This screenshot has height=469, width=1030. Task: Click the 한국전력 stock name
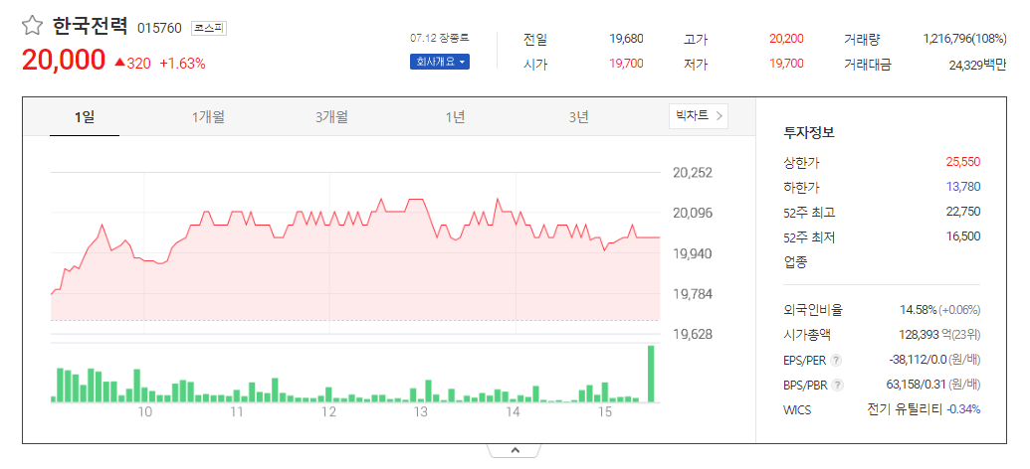click(x=90, y=27)
